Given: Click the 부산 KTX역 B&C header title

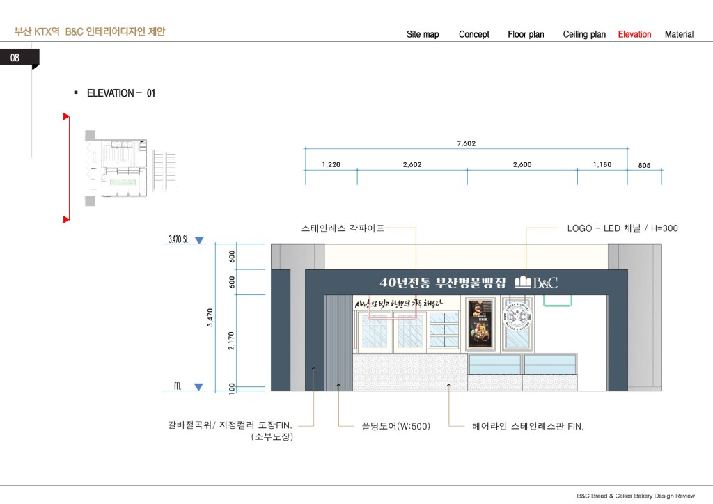Looking at the screenshot, I should tap(90, 32).
